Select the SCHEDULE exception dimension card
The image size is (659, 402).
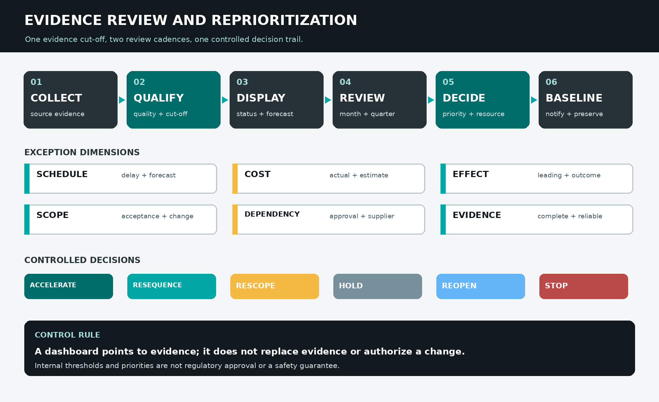pyautogui.click(x=121, y=178)
